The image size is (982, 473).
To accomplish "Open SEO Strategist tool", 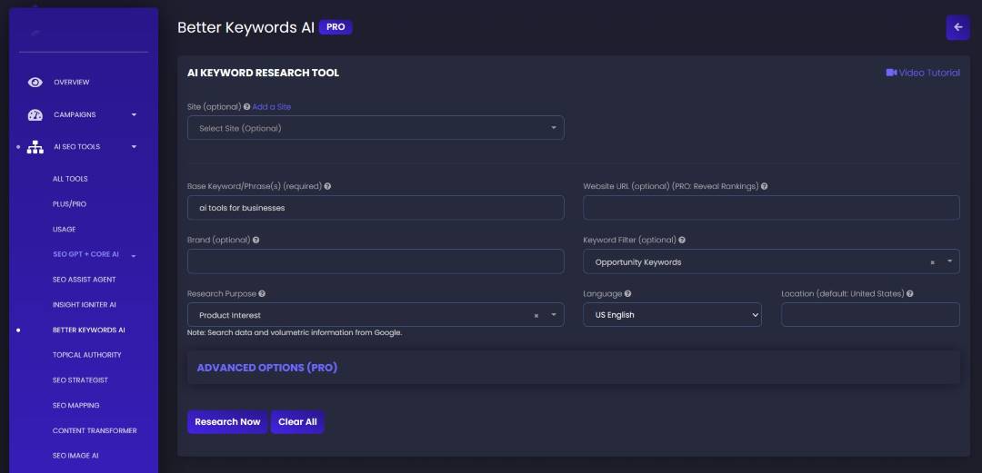I will point(80,379).
